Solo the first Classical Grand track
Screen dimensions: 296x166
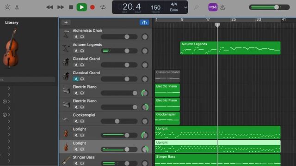[82, 65]
